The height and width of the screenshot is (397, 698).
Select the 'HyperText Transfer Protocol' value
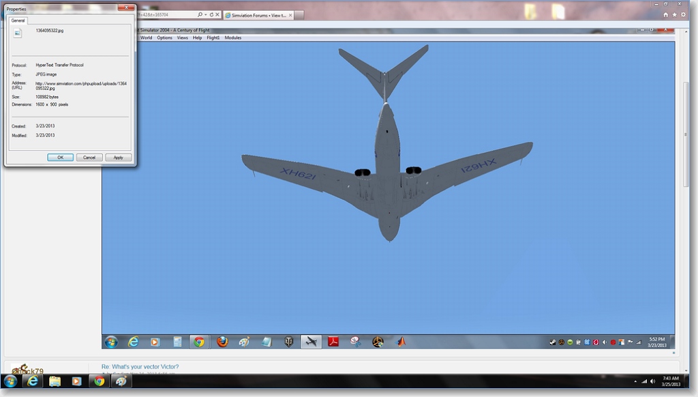point(60,65)
